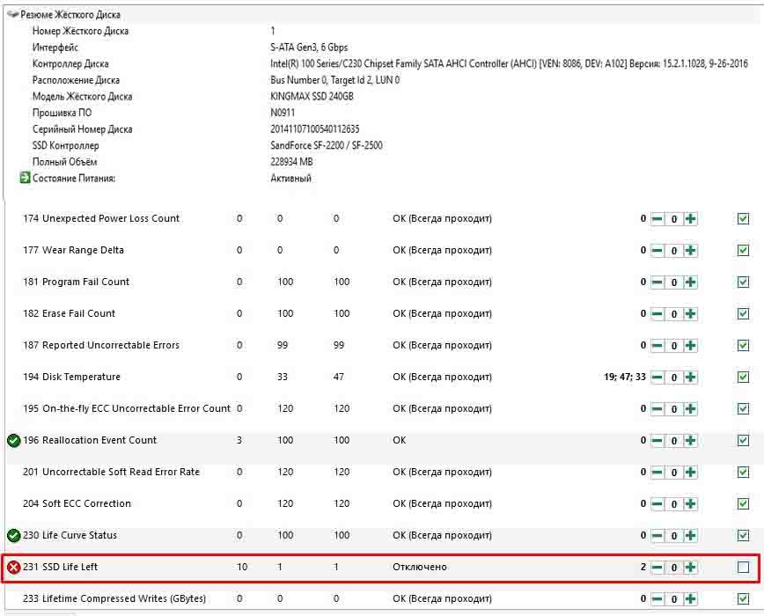Screen dimensions: 764x616
Task: Increase offset for Wear Range Delta
Action: point(690,251)
